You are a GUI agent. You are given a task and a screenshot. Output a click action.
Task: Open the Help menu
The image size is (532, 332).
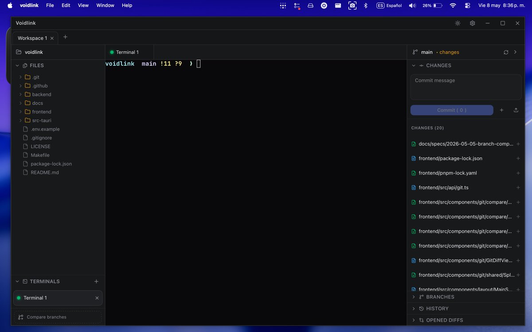127,6
